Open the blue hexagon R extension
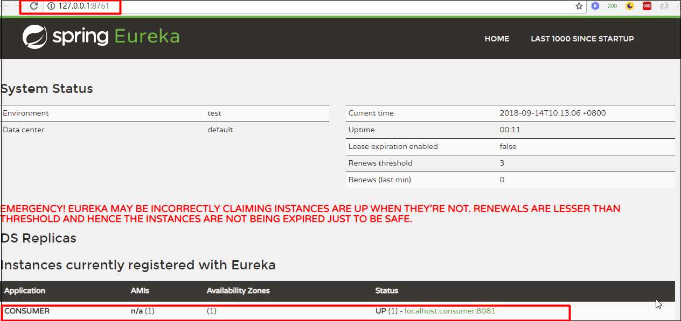This screenshot has height=321, width=681. [595, 6]
